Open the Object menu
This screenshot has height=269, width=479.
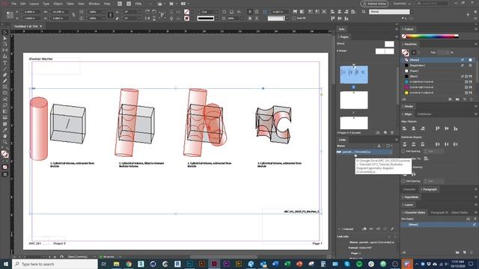click(x=58, y=4)
